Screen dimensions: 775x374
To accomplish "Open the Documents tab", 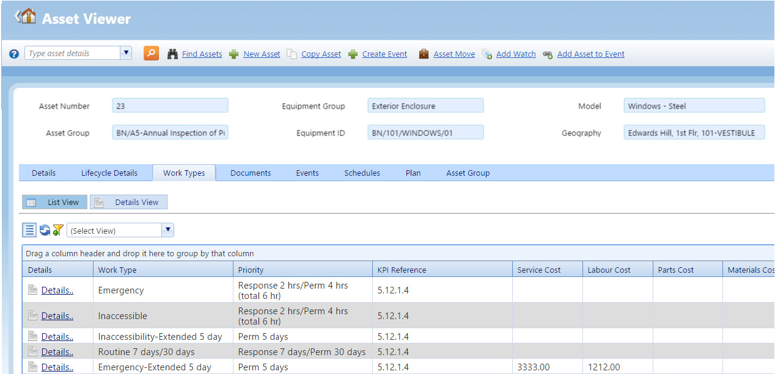I will pyautogui.click(x=251, y=173).
